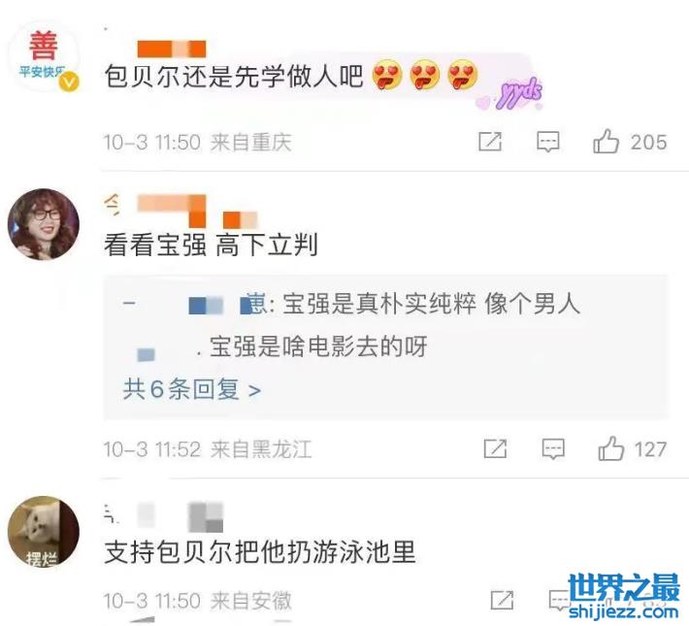Tap the yyds purple badge sticker

(520, 93)
